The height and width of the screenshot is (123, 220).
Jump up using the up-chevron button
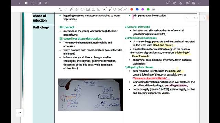[x=20, y=112]
